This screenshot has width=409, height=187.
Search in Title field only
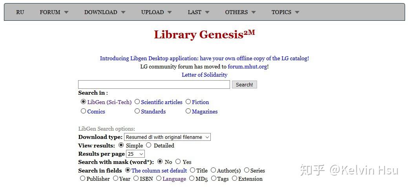(192, 170)
